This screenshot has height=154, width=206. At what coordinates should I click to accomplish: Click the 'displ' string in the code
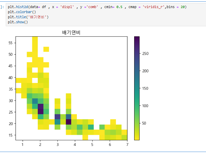[67, 7]
